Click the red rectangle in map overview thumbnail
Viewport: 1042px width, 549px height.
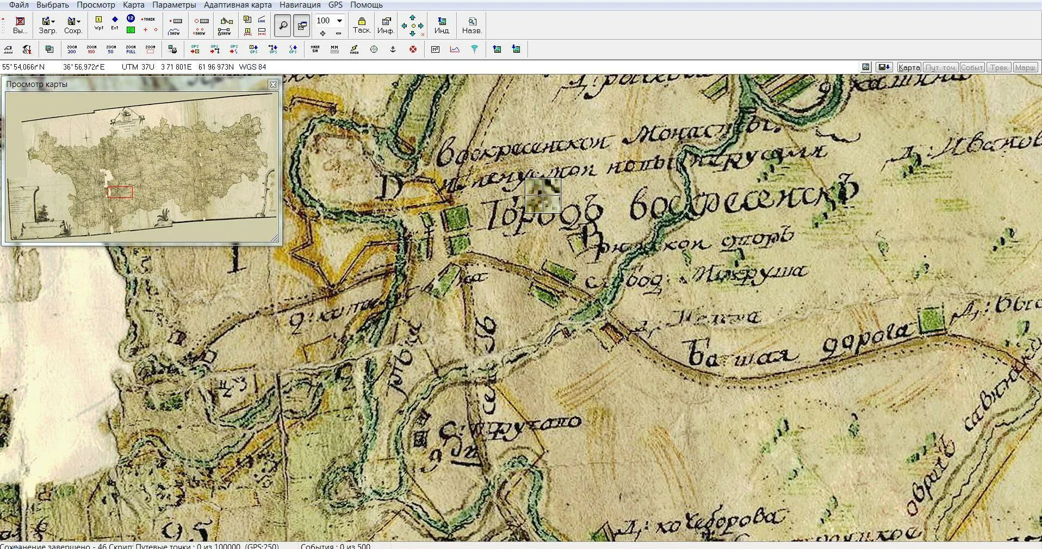120,192
